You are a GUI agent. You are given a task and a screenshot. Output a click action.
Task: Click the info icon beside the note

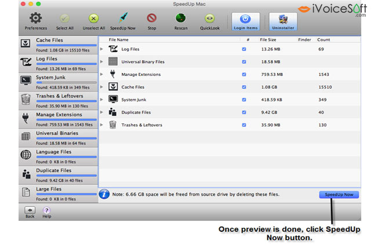point(104,194)
